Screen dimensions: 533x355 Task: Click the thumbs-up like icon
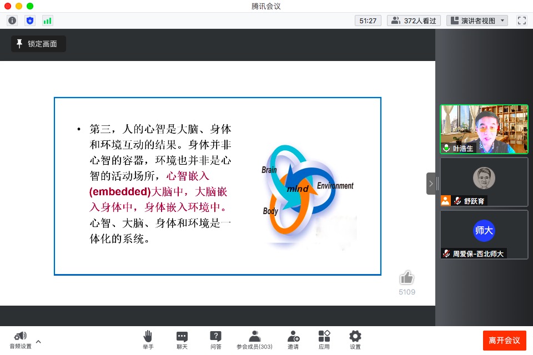[406, 278]
